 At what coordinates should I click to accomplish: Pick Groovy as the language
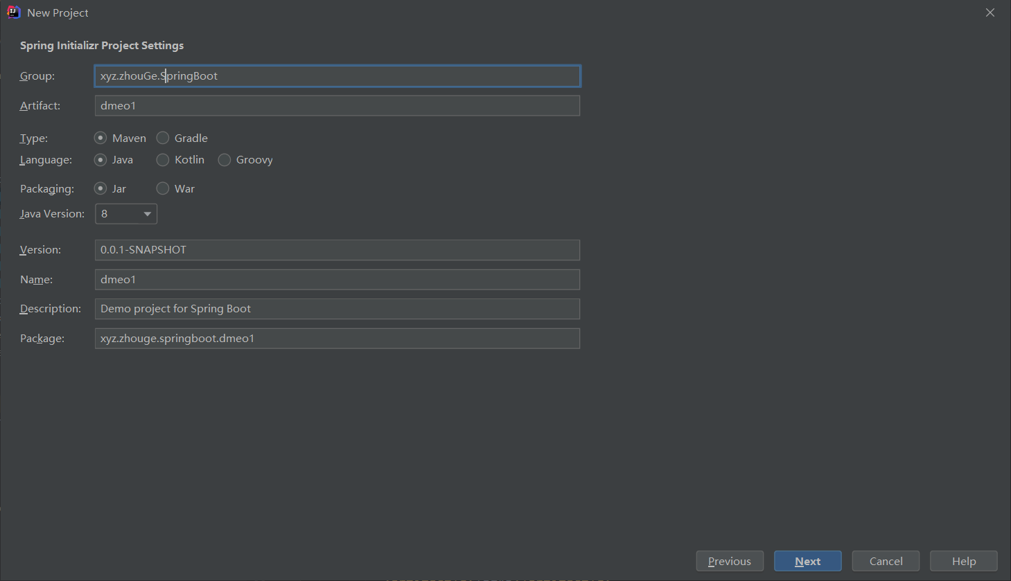(x=225, y=159)
